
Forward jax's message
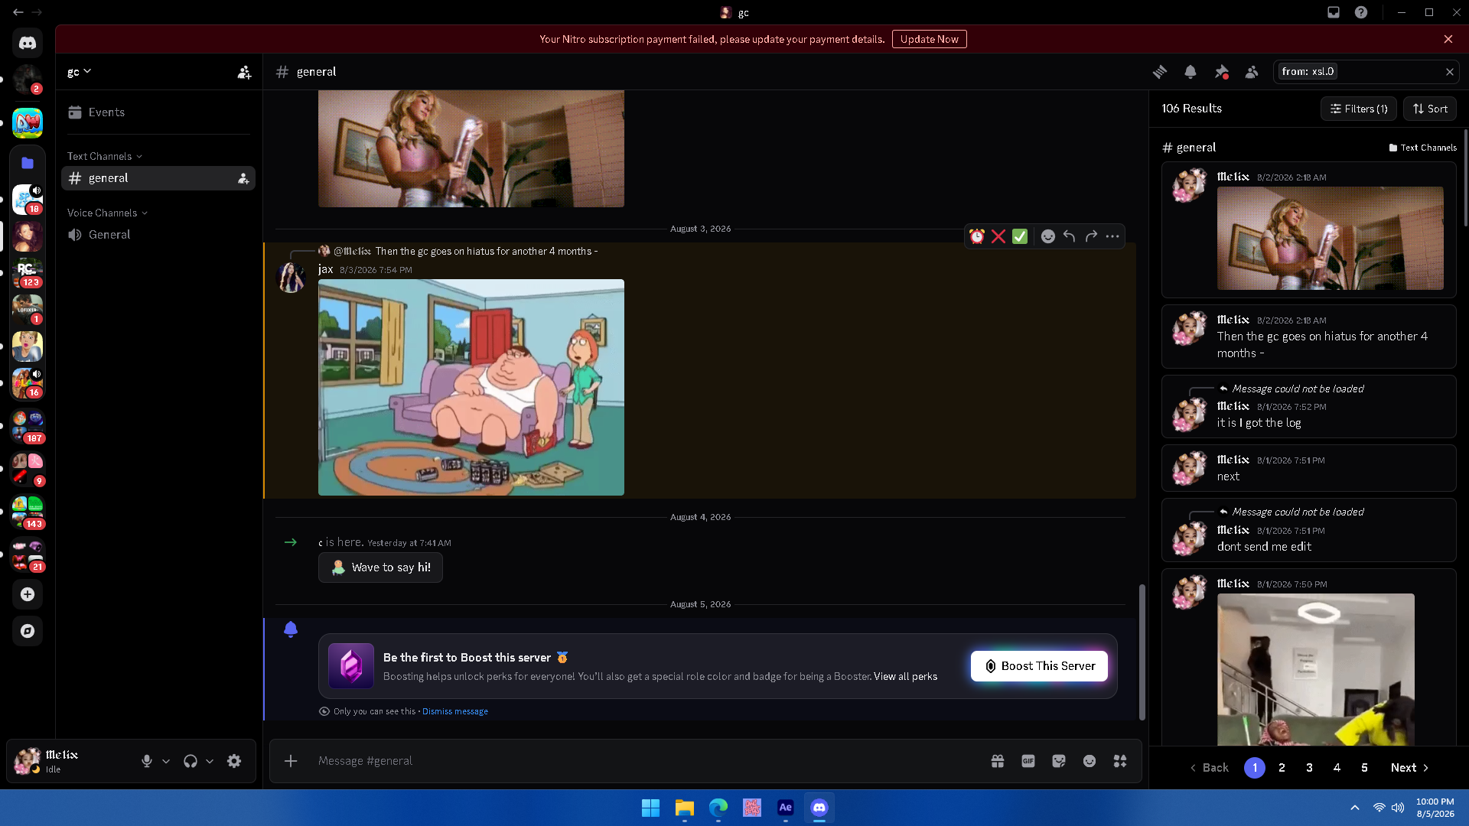point(1091,236)
